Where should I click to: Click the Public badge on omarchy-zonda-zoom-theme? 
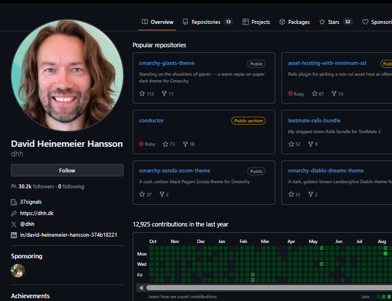[x=256, y=171]
